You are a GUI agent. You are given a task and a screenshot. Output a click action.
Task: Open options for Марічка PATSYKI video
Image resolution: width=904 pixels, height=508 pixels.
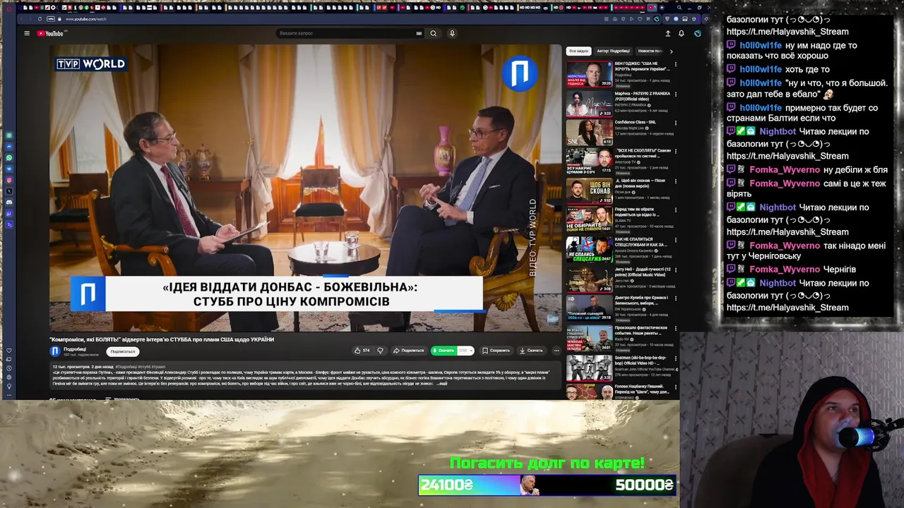675,95
